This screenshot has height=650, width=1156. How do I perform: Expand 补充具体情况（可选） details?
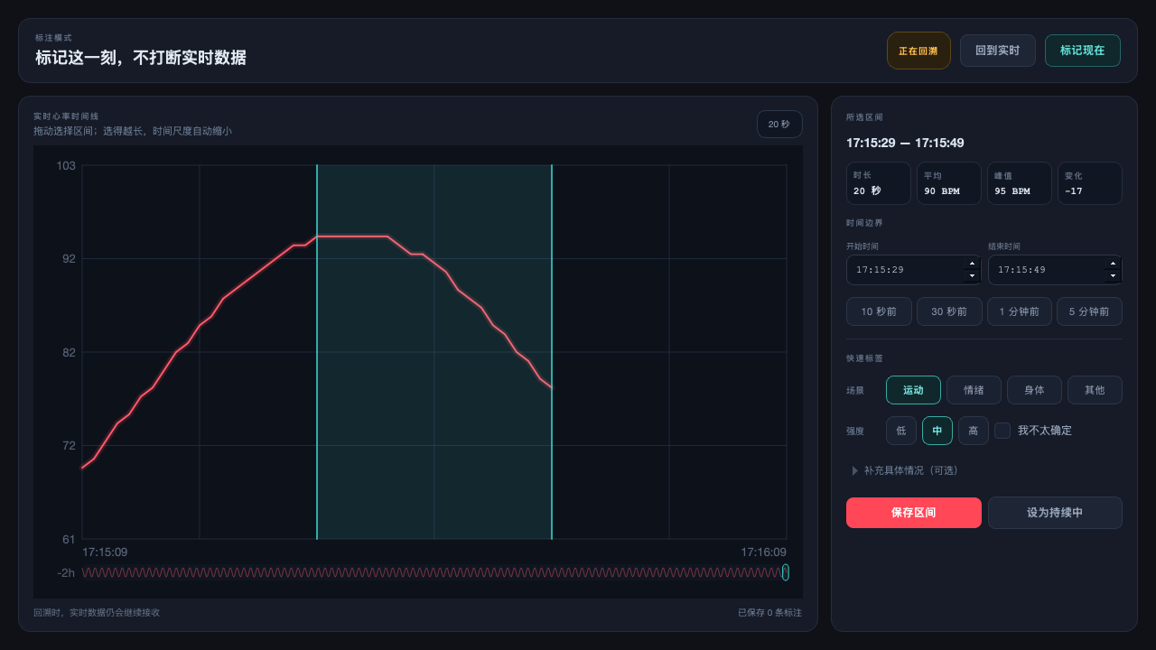(x=905, y=470)
